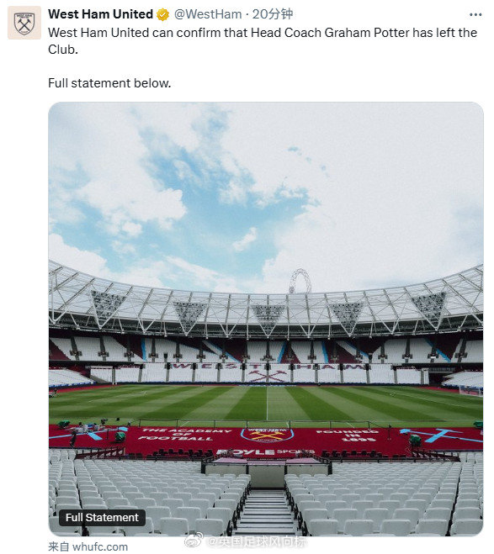Open the three-dot more options menu
The image size is (494, 554).
pos(475,14)
